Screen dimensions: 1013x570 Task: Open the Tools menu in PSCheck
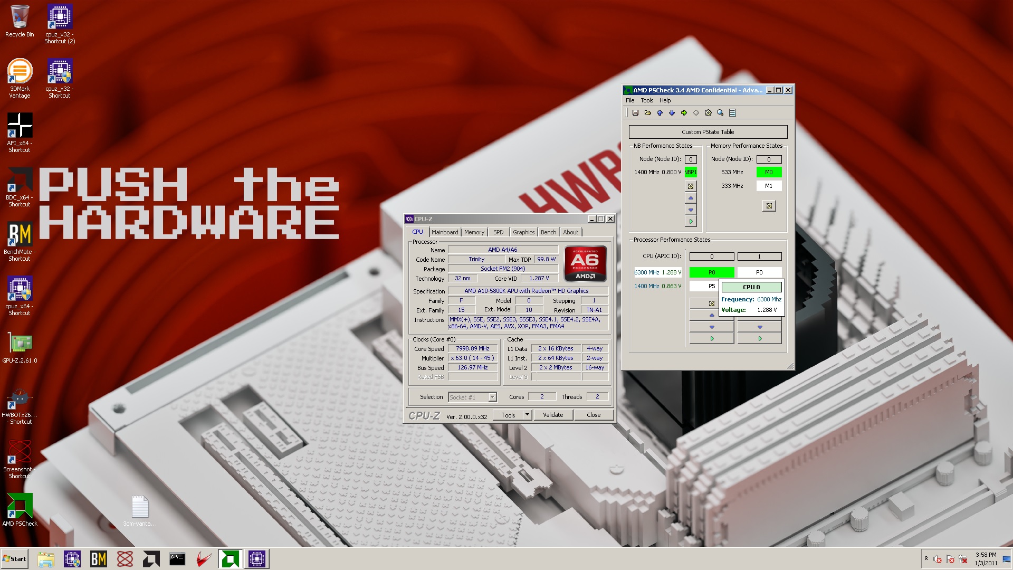pos(647,100)
